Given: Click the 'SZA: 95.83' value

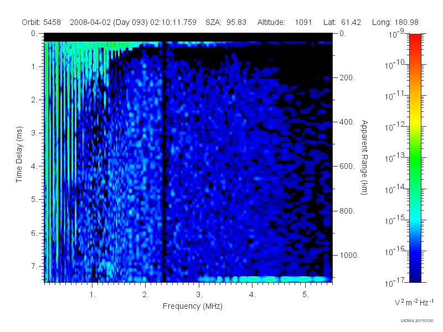Looking at the screenshot, I should [x=226, y=22].
